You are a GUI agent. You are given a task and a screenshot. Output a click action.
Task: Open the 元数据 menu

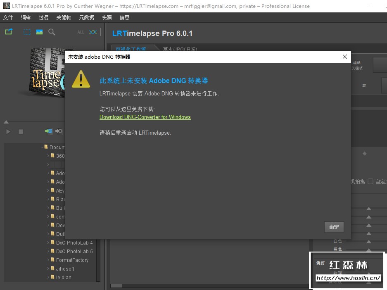click(86, 17)
